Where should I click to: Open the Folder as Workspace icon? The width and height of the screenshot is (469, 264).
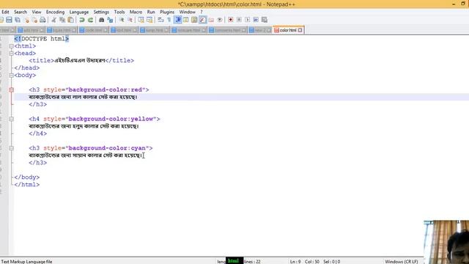(x=211, y=20)
